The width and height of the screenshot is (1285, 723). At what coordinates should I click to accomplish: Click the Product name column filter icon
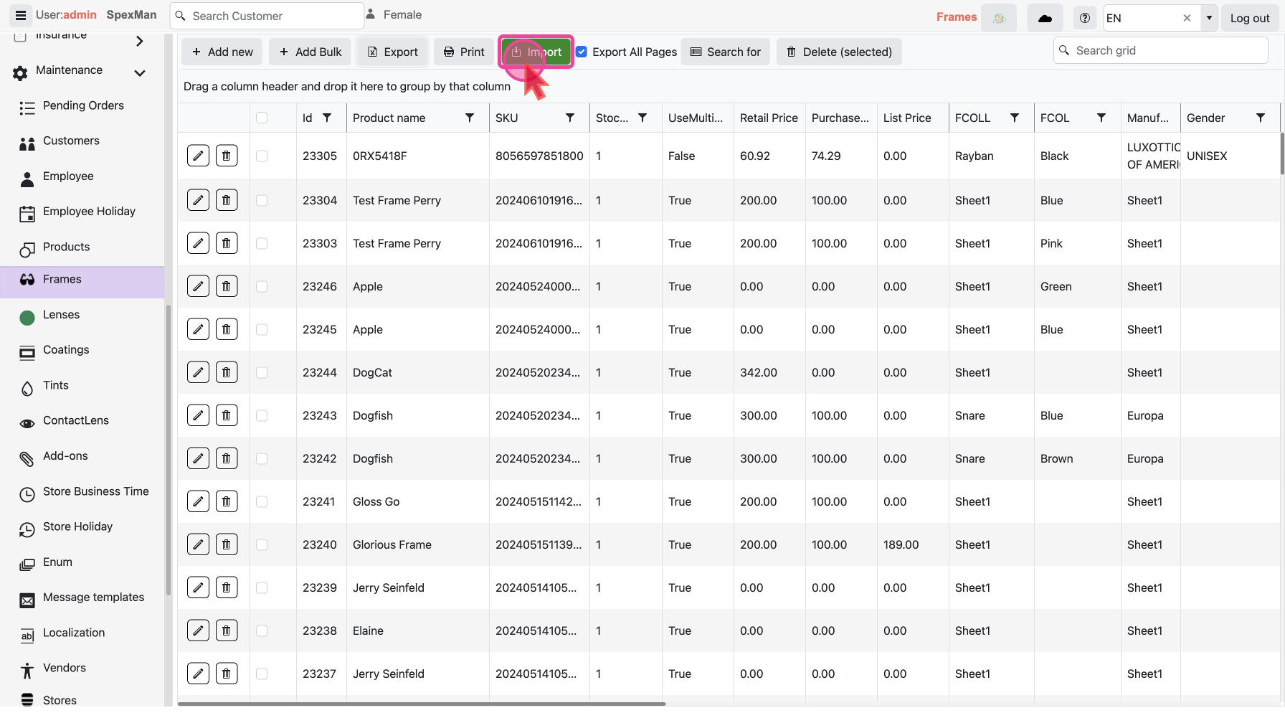point(470,118)
